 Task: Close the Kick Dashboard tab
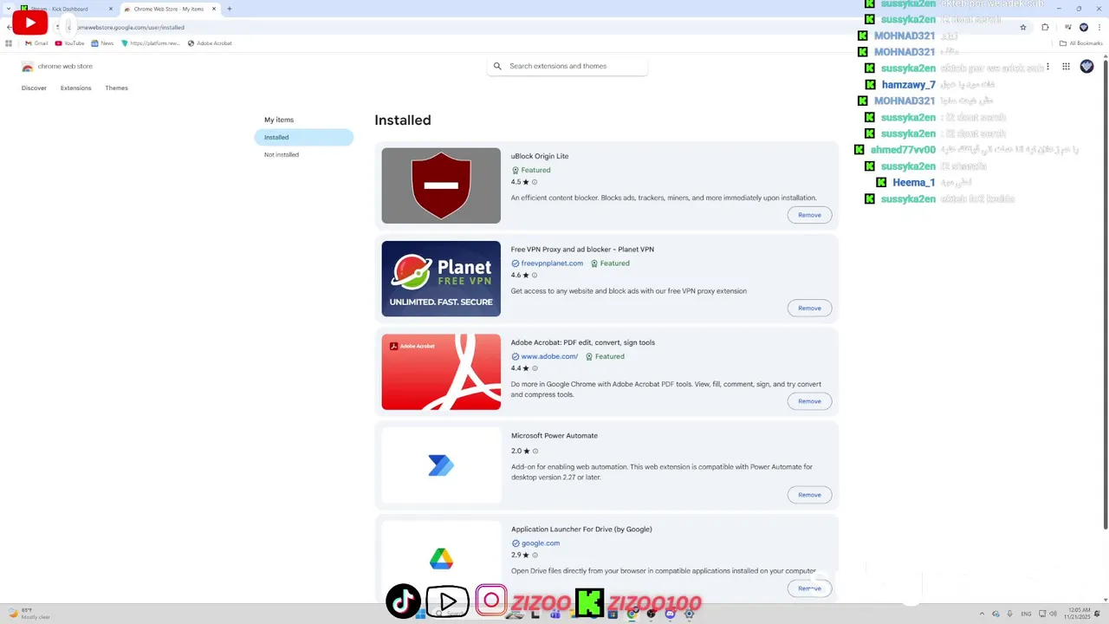(x=111, y=9)
